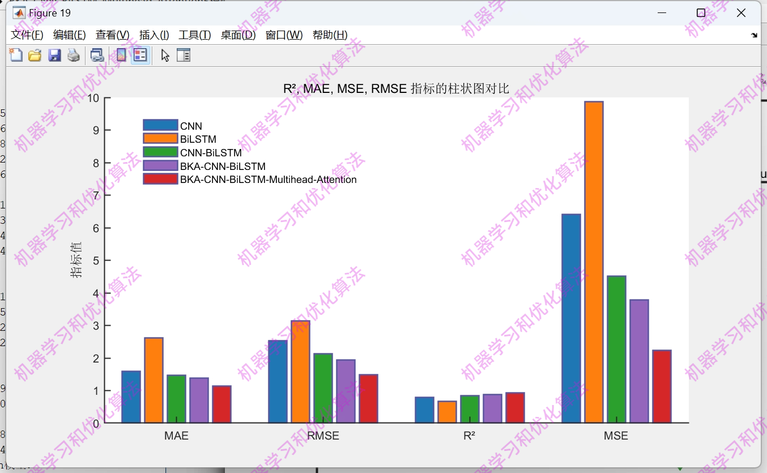767x473 pixels.
Task: Toggle the Insert Legend toolbar icon
Action: 140,55
